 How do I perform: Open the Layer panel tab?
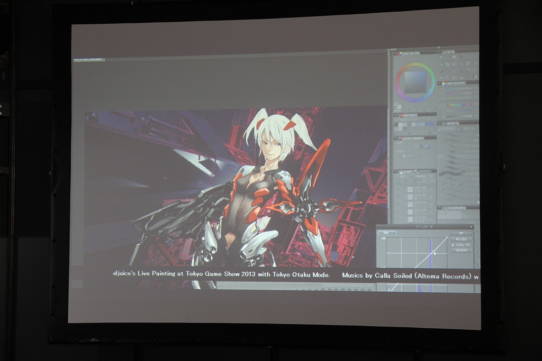click(x=406, y=172)
